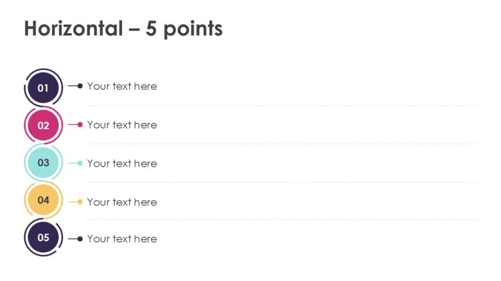Click the pink connector dot beside circle 02
The image size is (501, 281).
[80, 125]
